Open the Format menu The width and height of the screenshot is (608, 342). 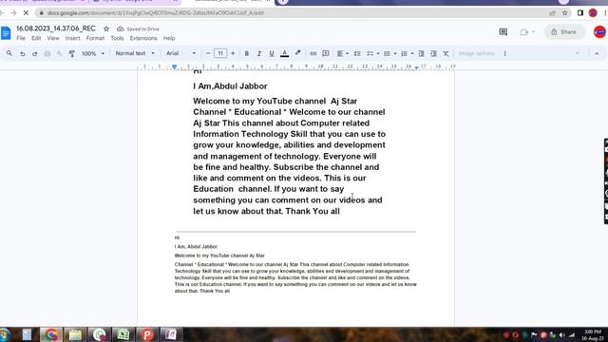point(95,38)
